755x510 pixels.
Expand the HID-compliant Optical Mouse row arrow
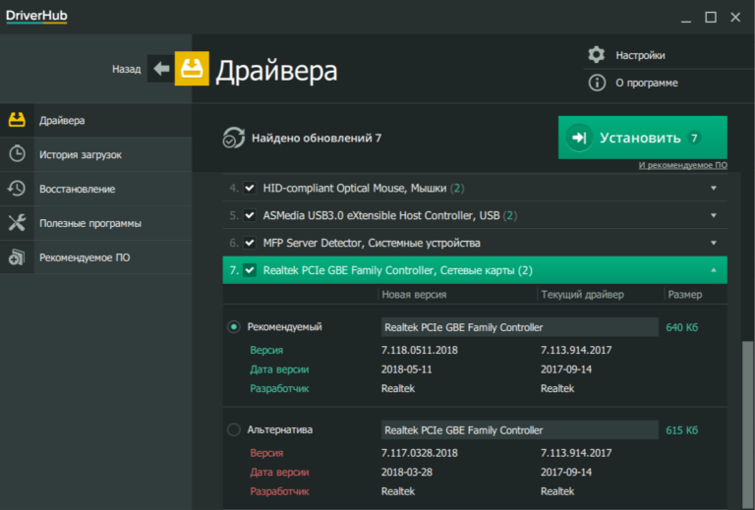pos(713,188)
